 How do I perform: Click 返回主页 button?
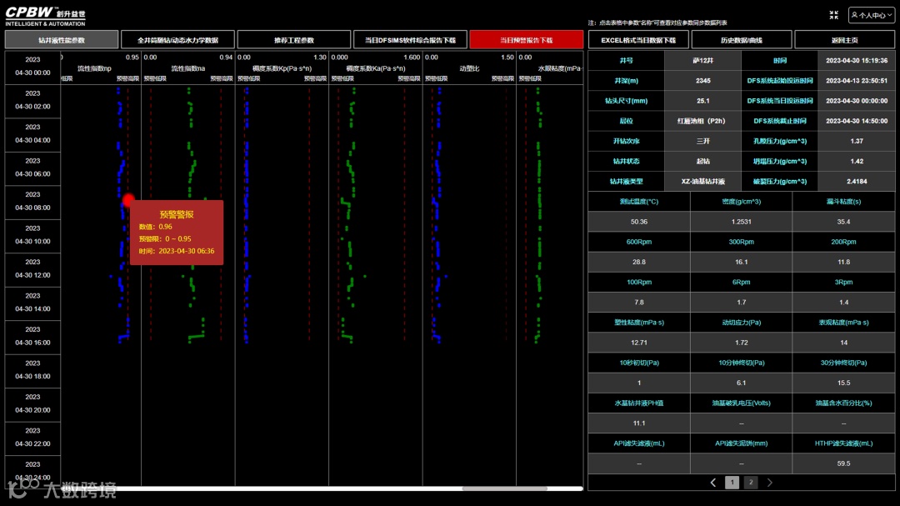(844, 40)
